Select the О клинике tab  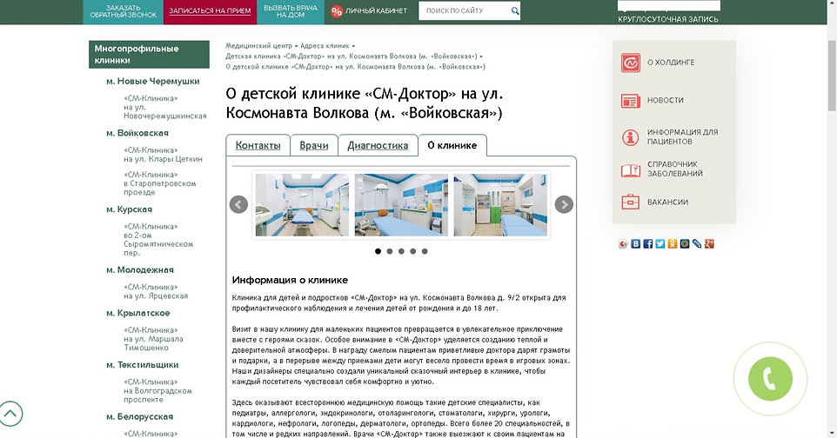tap(452, 145)
